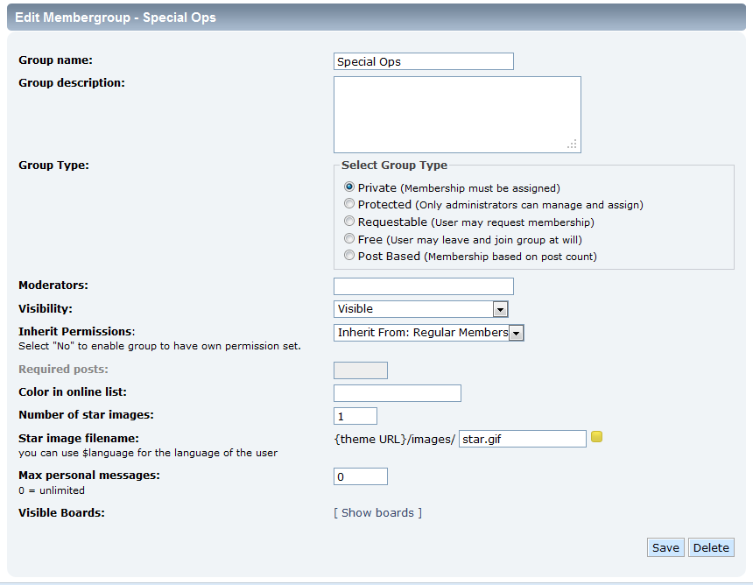Image resolution: width=753 pixels, height=585 pixels.
Task: Click the Number of star images field
Action: (x=355, y=416)
